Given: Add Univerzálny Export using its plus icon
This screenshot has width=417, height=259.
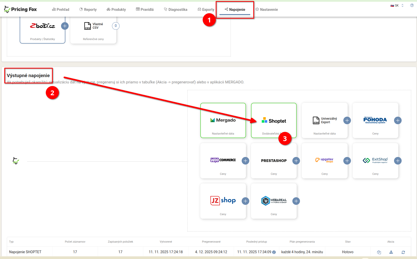Looking at the screenshot, I should (x=347, y=120).
